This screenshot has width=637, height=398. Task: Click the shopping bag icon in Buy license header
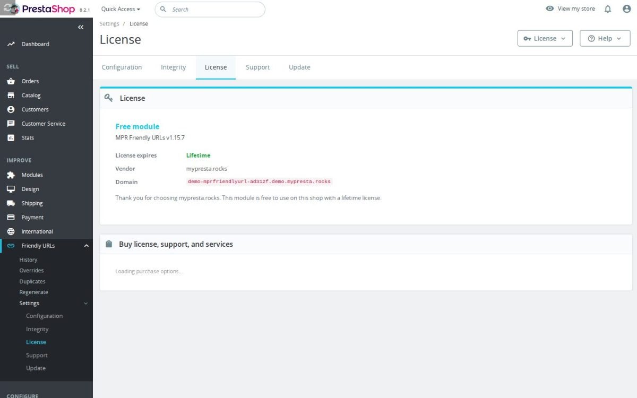(x=109, y=244)
